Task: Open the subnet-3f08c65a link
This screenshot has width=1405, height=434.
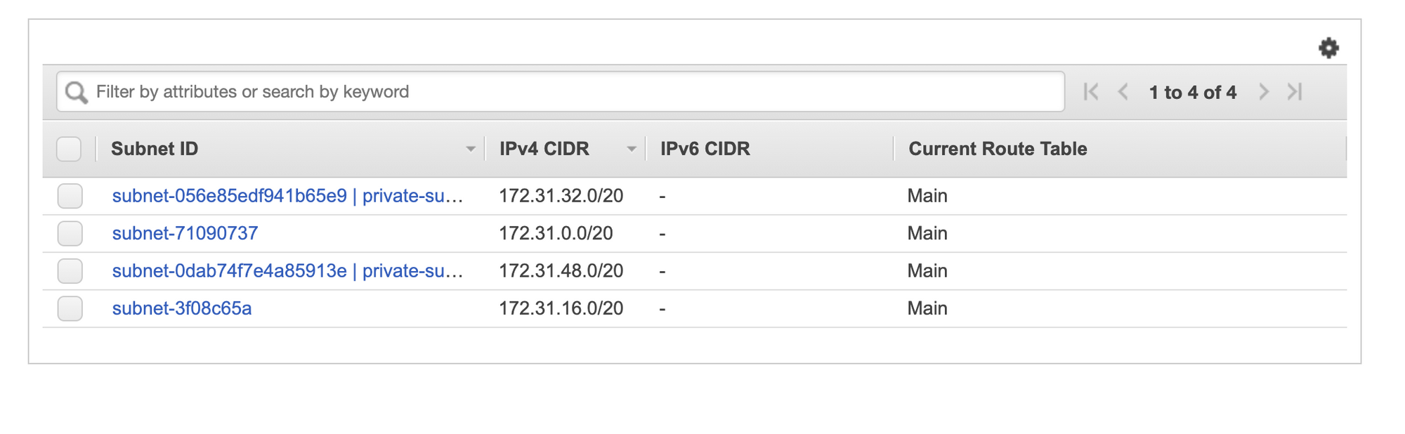Action: click(182, 308)
